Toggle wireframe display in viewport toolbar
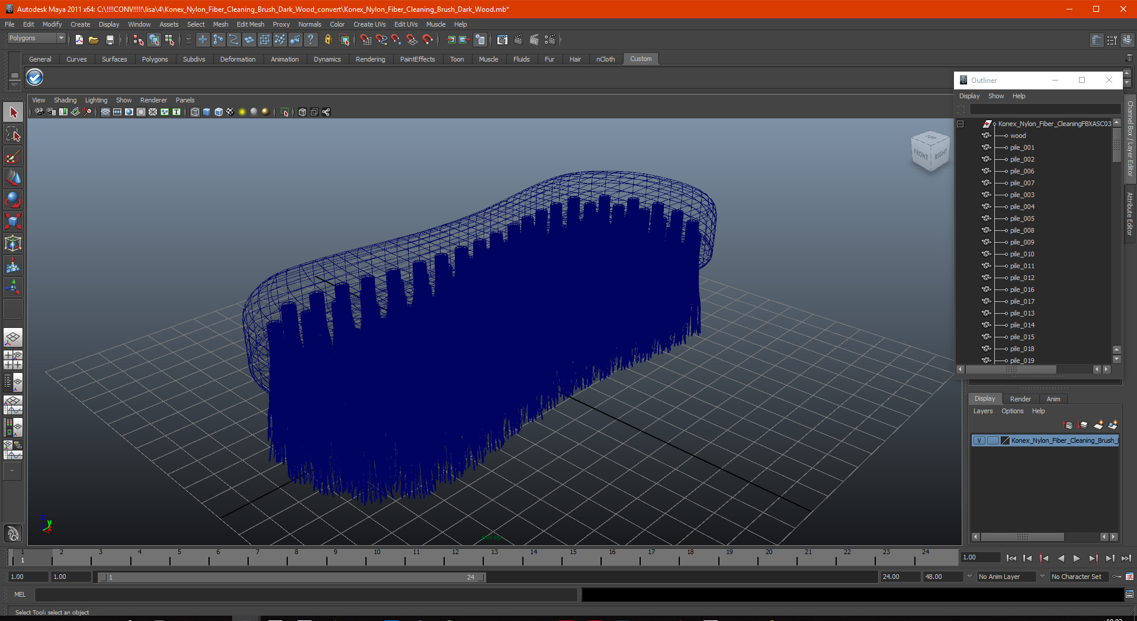This screenshot has width=1137, height=621. click(x=195, y=112)
